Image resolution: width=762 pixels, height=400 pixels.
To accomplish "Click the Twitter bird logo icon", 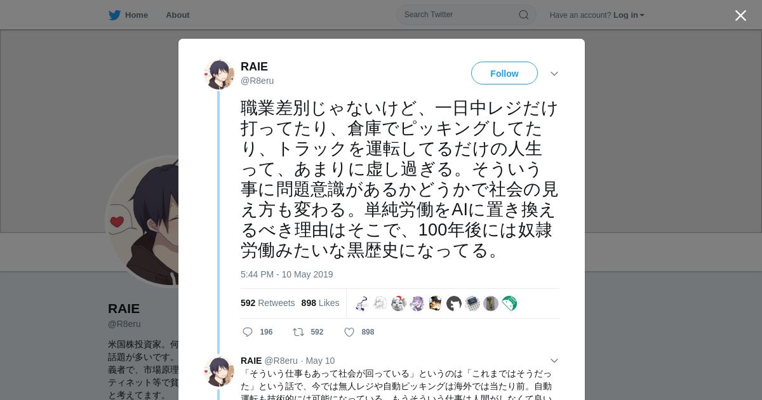I will click(x=114, y=15).
